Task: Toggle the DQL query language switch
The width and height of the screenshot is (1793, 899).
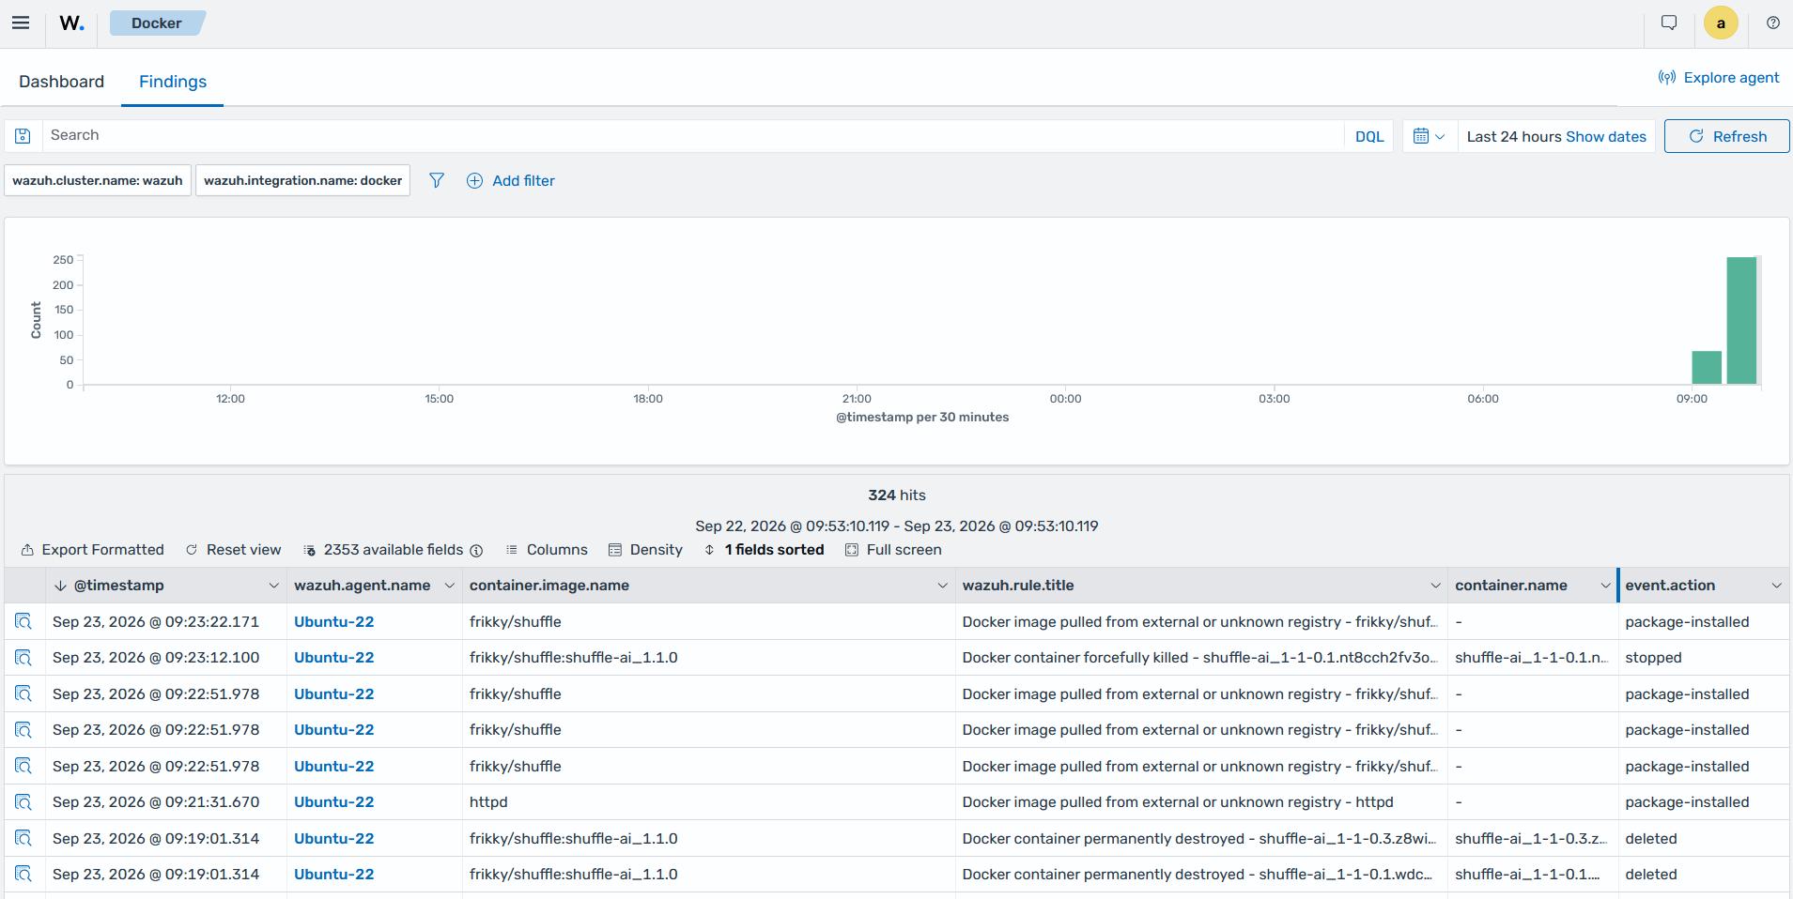Action: pos(1369,136)
